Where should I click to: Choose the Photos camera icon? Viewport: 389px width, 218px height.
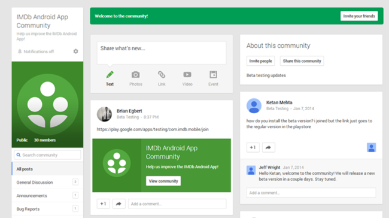(135, 74)
